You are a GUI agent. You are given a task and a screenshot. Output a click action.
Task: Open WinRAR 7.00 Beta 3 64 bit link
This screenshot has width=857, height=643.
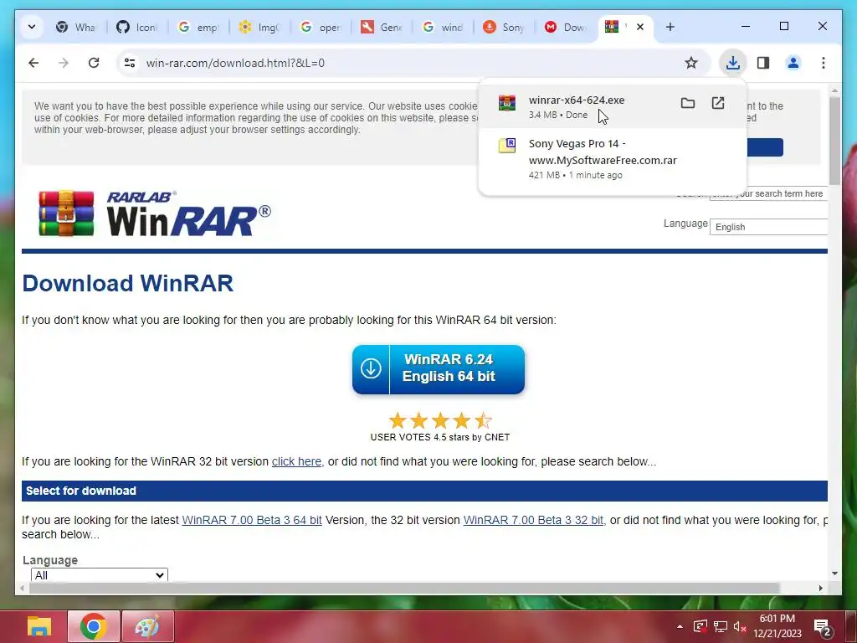pos(251,520)
